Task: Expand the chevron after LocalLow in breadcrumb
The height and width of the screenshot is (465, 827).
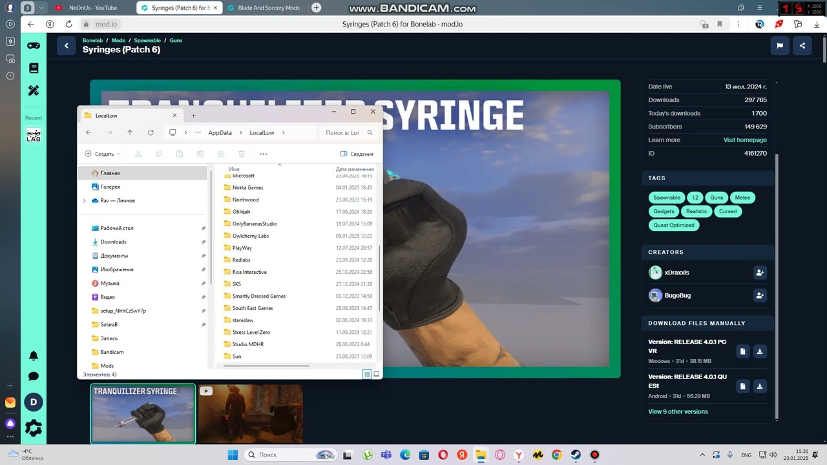Action: 284,132
